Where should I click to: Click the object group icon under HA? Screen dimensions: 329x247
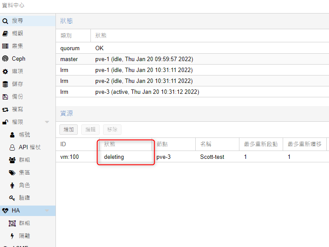(12, 223)
